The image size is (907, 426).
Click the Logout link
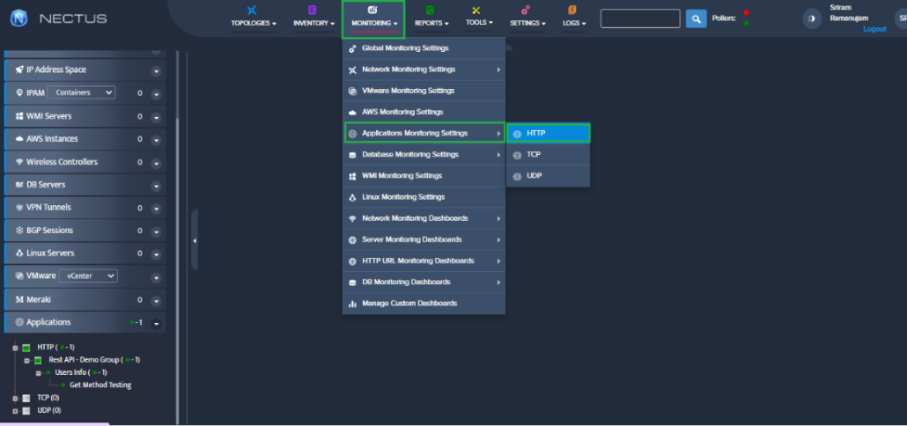874,29
